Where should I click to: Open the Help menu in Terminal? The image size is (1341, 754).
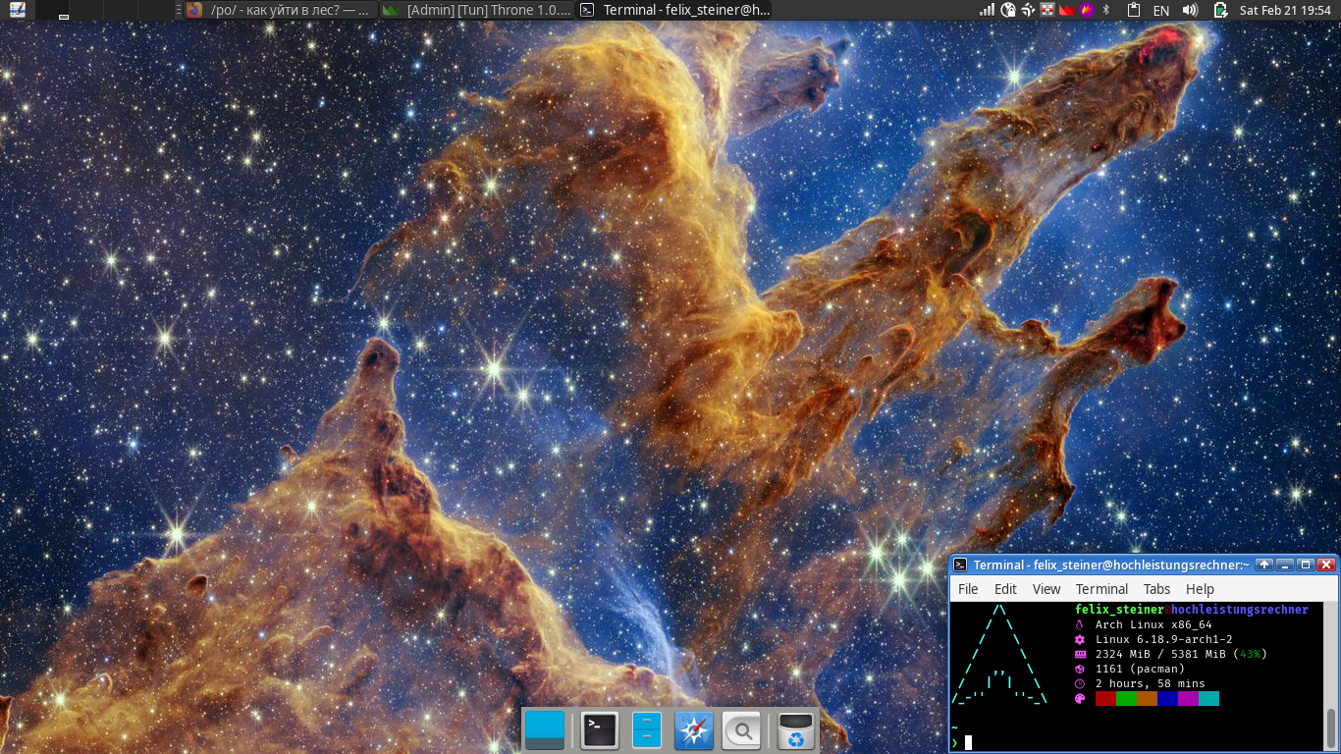click(1200, 589)
